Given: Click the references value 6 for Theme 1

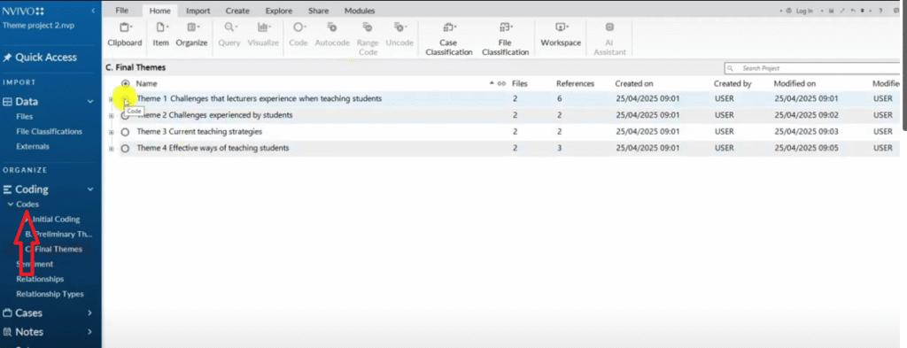Looking at the screenshot, I should coord(560,99).
